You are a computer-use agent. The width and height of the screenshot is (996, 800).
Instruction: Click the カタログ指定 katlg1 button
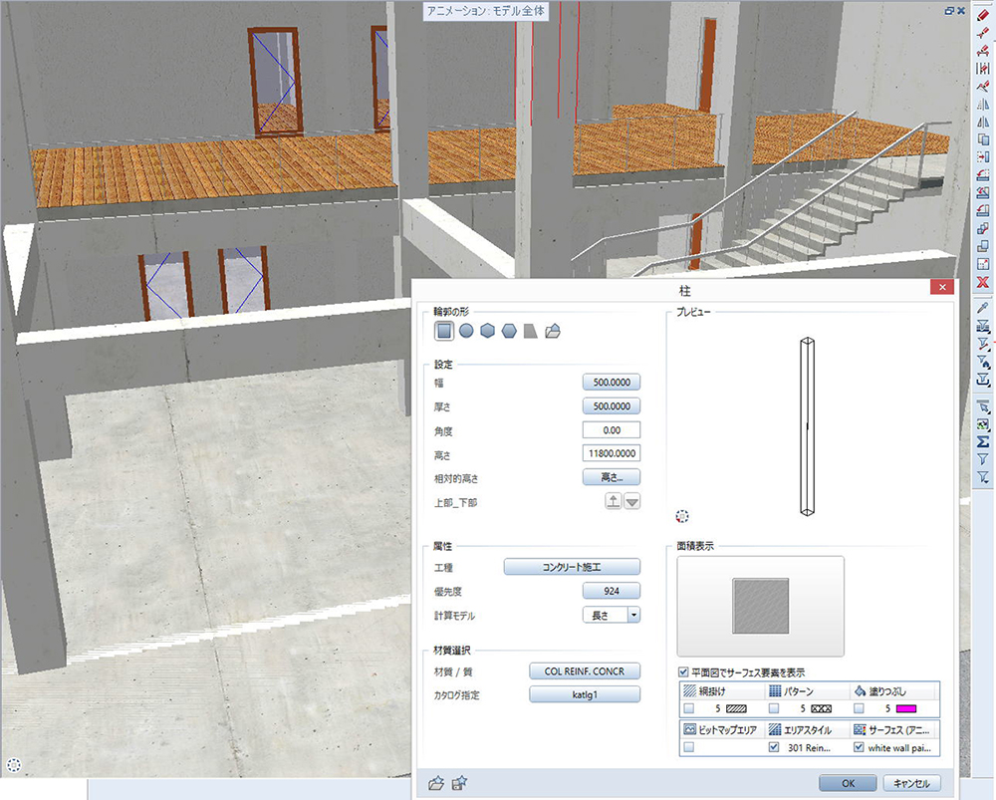(585, 694)
